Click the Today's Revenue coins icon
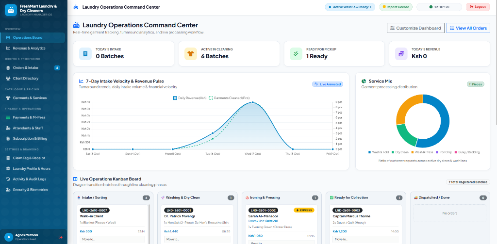Image resolution: width=497 pixels, height=244 pixels. point(401,54)
